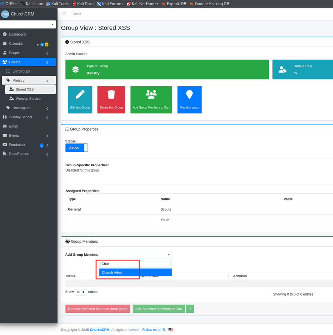The height and width of the screenshot is (335, 333).
Task: Select Stored XSS group in sidebar
Action: tap(31, 89)
